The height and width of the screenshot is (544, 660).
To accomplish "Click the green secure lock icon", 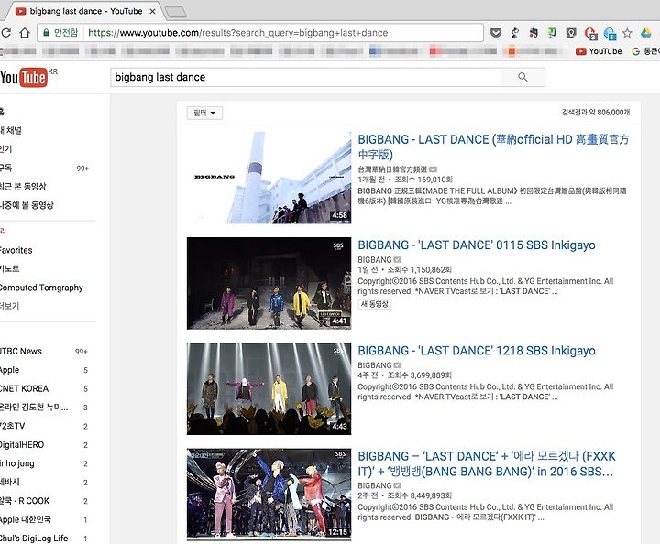I will click(47, 32).
